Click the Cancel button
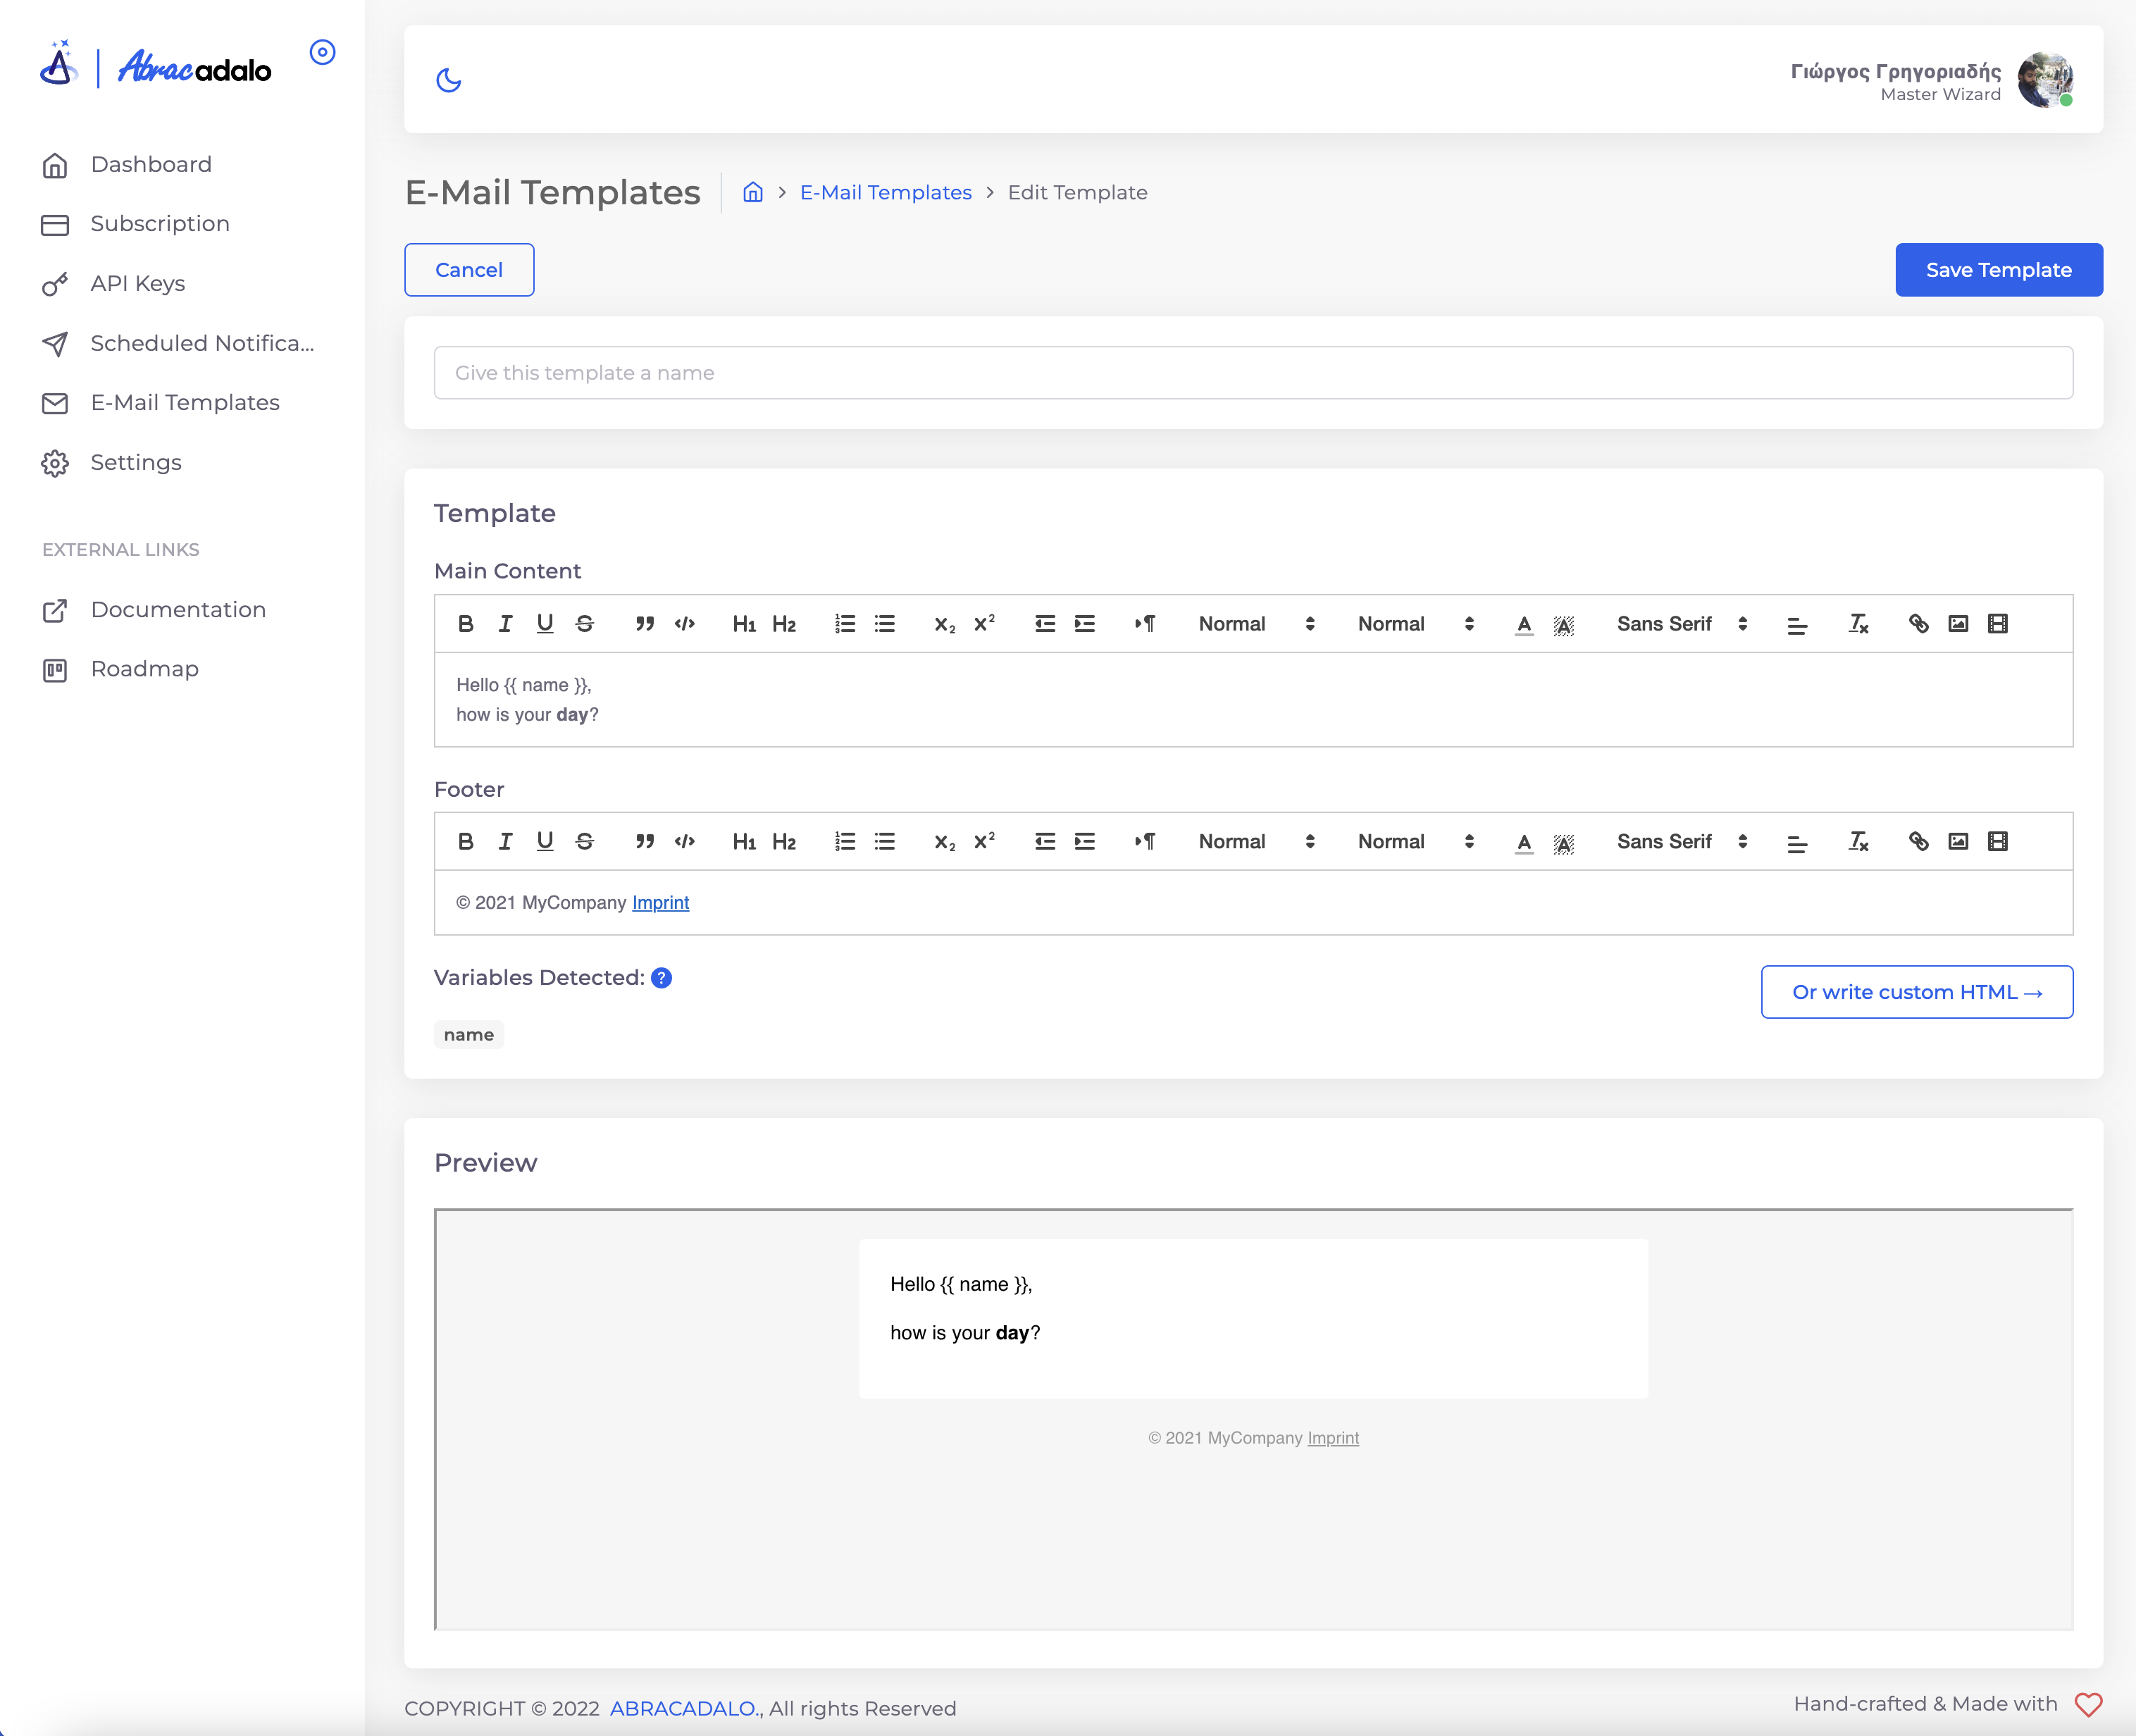This screenshot has height=1736, width=2136. [469, 270]
